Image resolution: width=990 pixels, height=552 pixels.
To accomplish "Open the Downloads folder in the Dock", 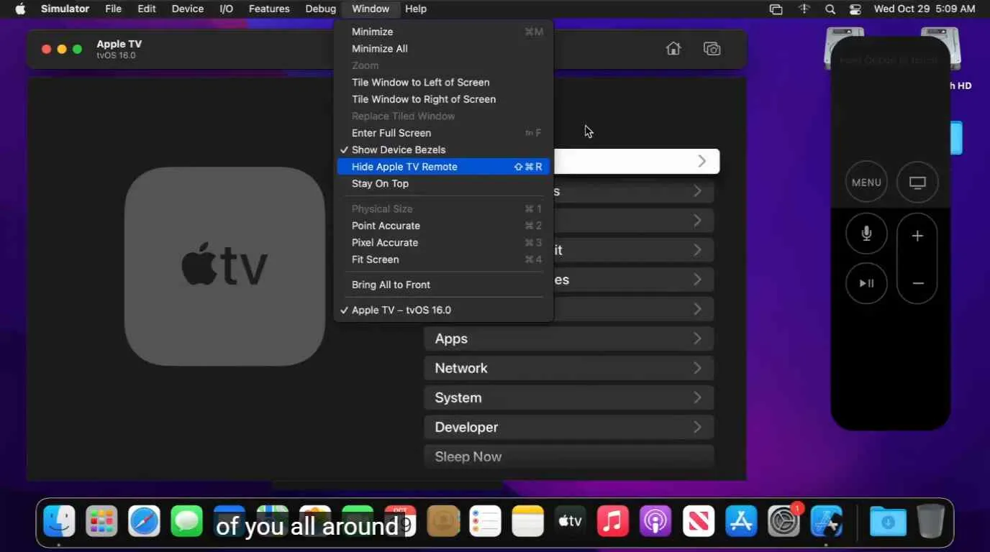I will point(888,521).
